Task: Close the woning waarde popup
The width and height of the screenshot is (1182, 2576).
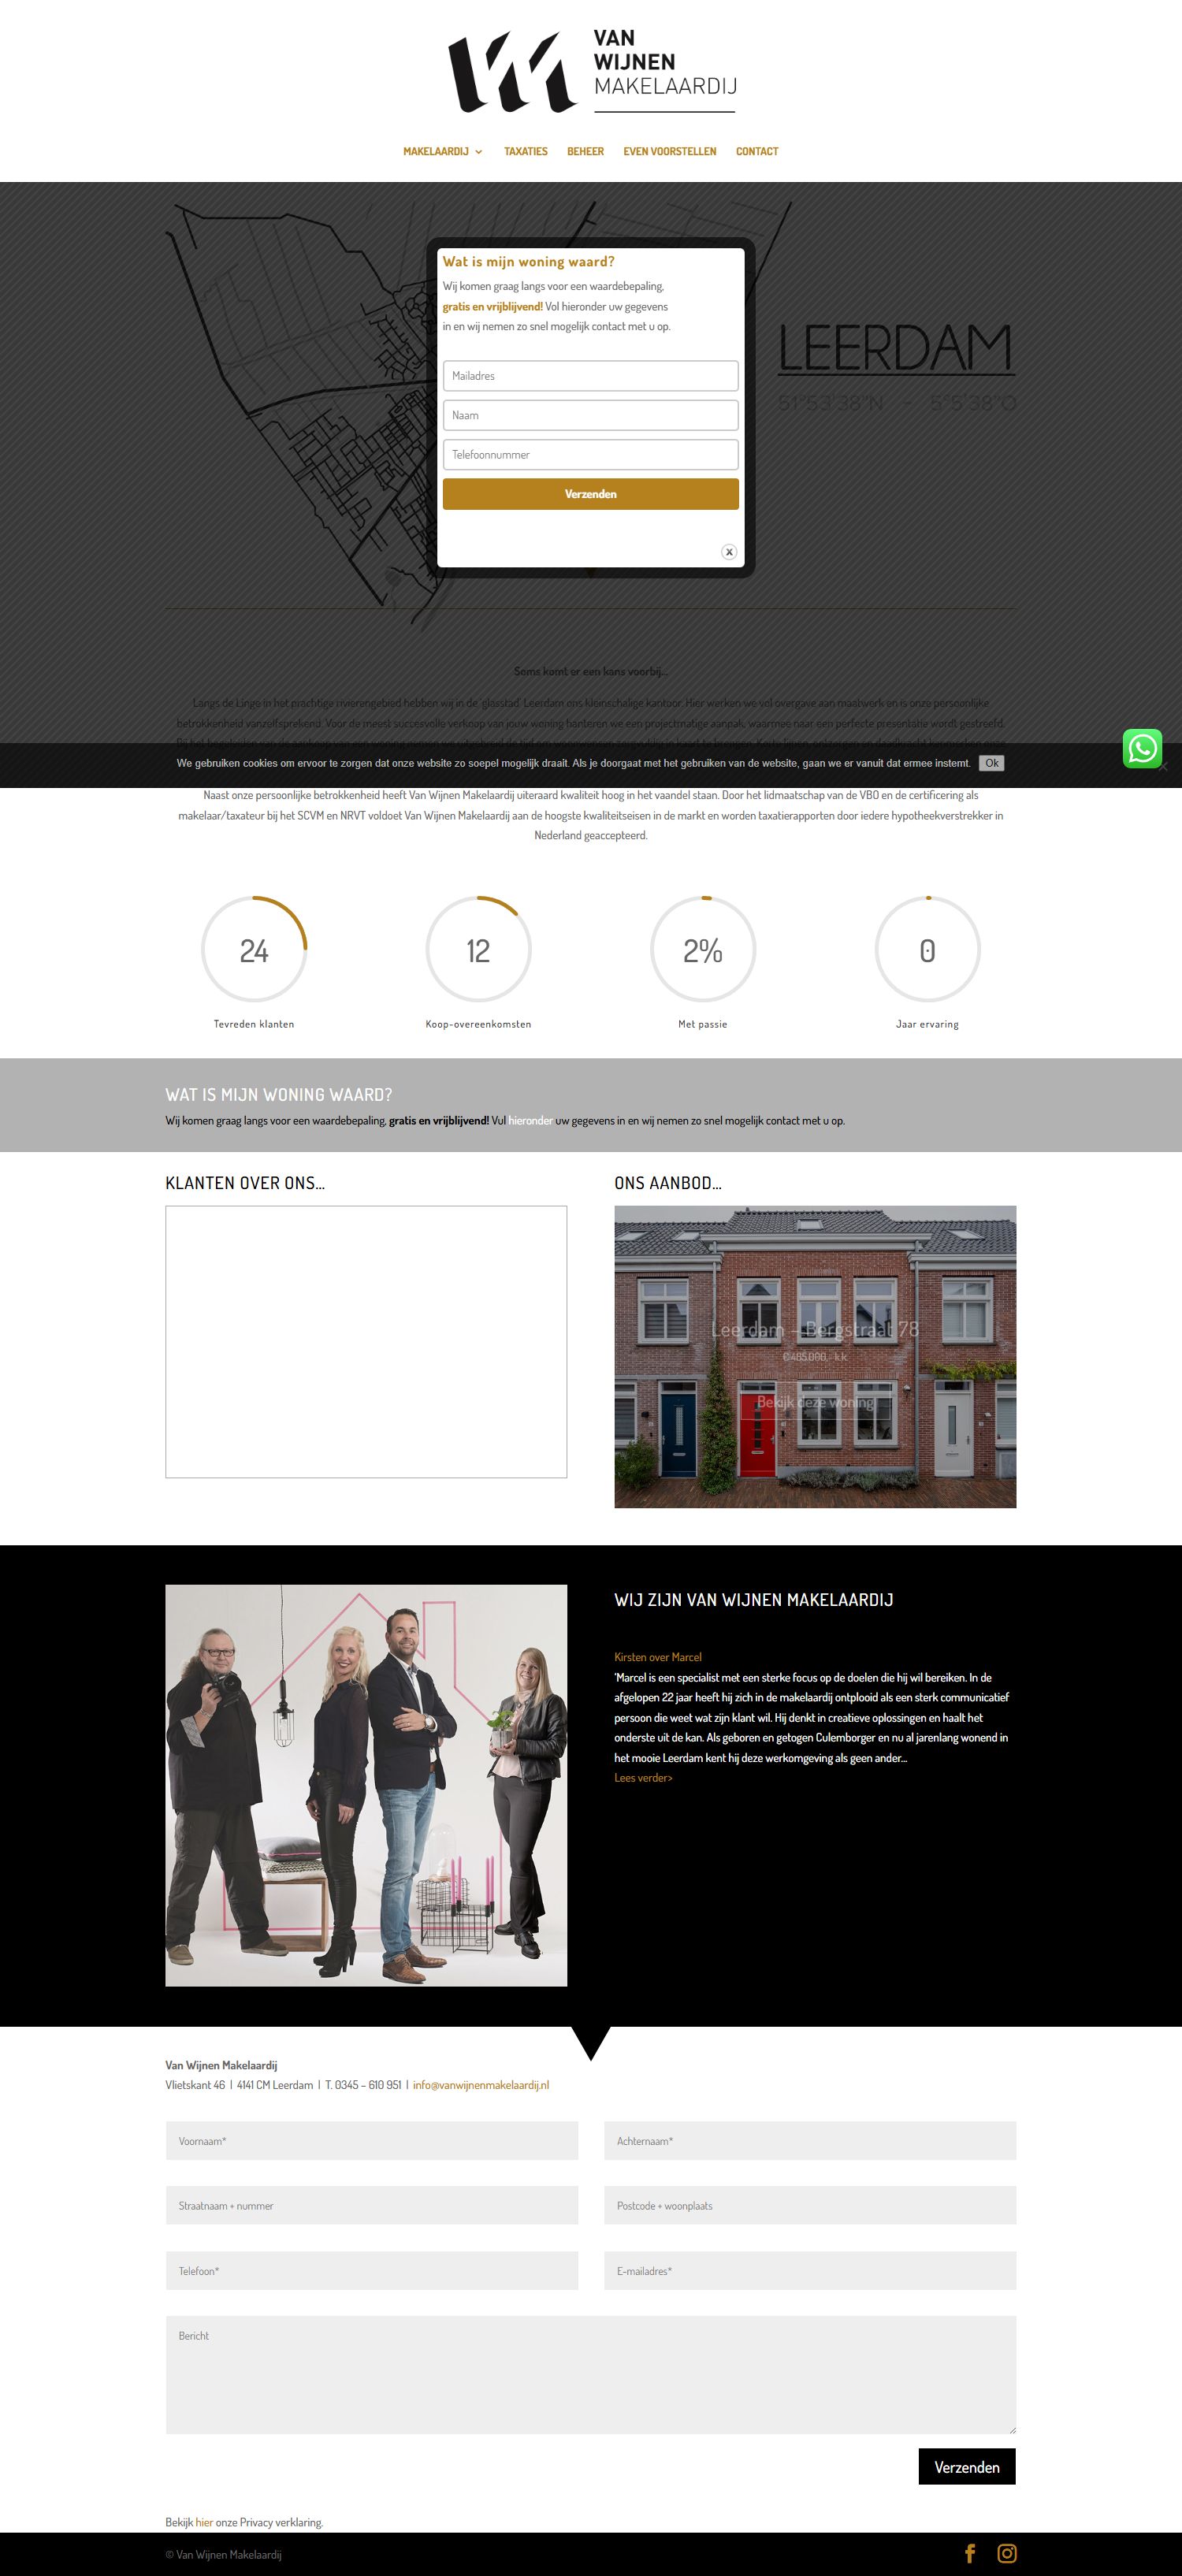Action: (x=729, y=552)
